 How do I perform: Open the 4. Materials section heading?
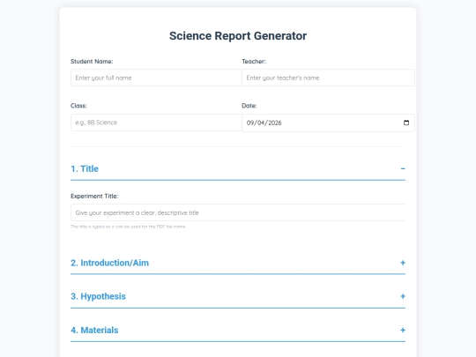click(x=94, y=330)
